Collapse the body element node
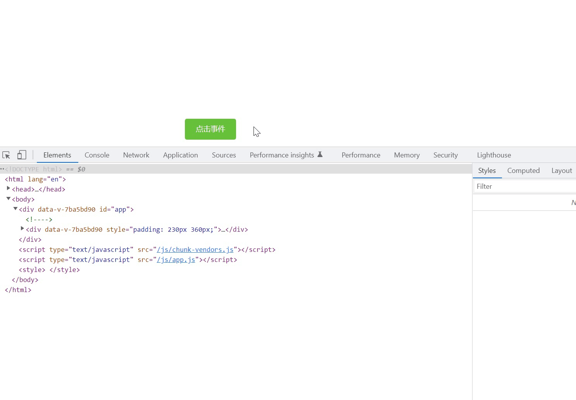Viewport: 576px width, 400px height. [x=9, y=198]
